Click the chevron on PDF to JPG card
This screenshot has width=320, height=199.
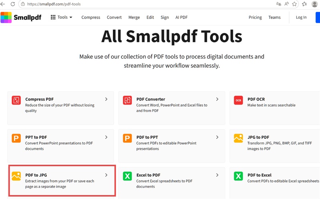tap(106, 175)
